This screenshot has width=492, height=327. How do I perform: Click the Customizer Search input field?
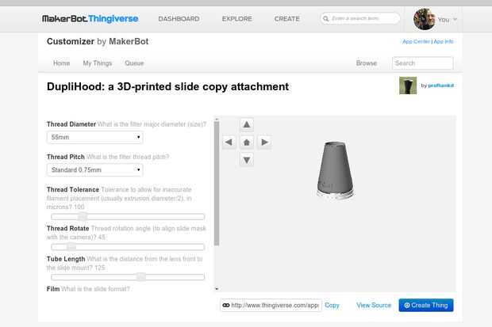pyautogui.click(x=423, y=63)
